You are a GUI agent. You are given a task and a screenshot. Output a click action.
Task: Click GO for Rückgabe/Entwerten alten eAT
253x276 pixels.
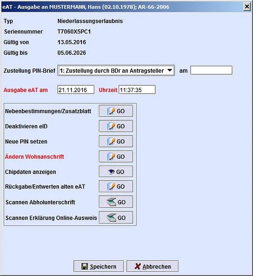click(116, 187)
